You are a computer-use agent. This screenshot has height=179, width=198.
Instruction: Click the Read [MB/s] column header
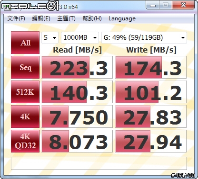[x=77, y=50]
